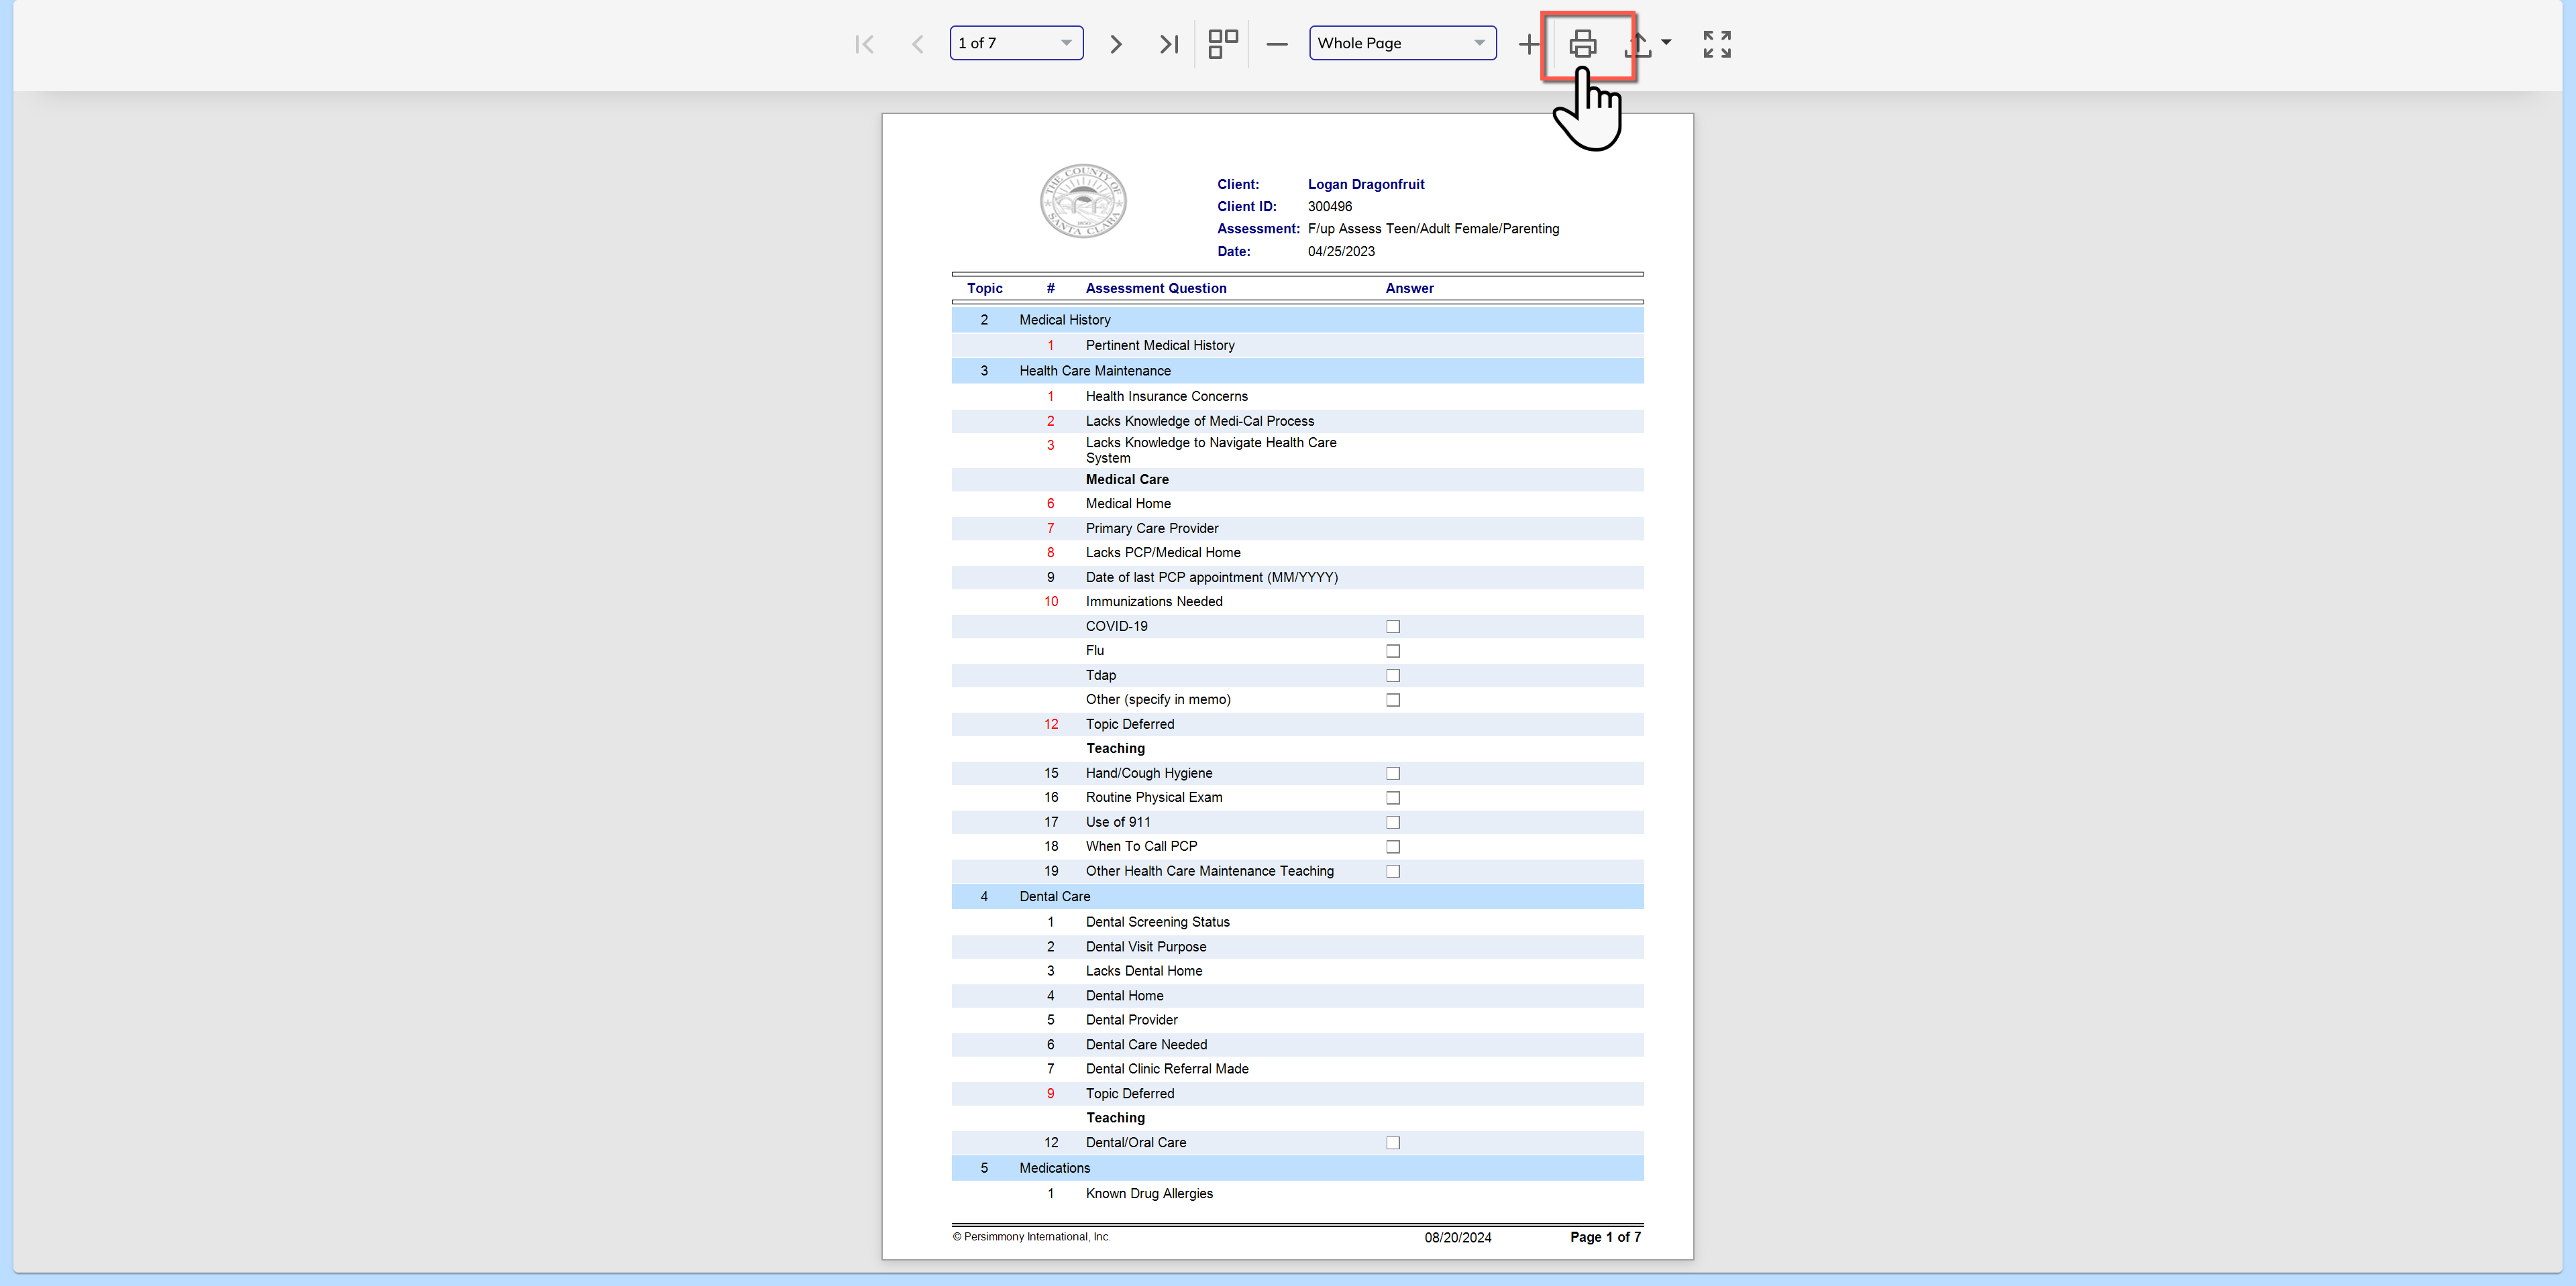Expand the export format arrow
This screenshot has height=1286, width=2576.
1666,42
